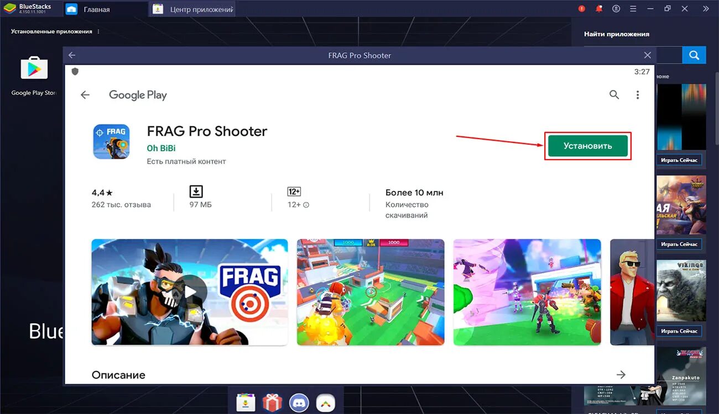
Task: Click the FRAG Pro Shooter app title
Action: point(207,131)
